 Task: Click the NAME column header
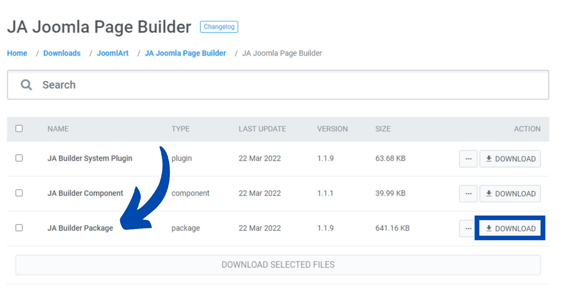pyautogui.click(x=58, y=129)
